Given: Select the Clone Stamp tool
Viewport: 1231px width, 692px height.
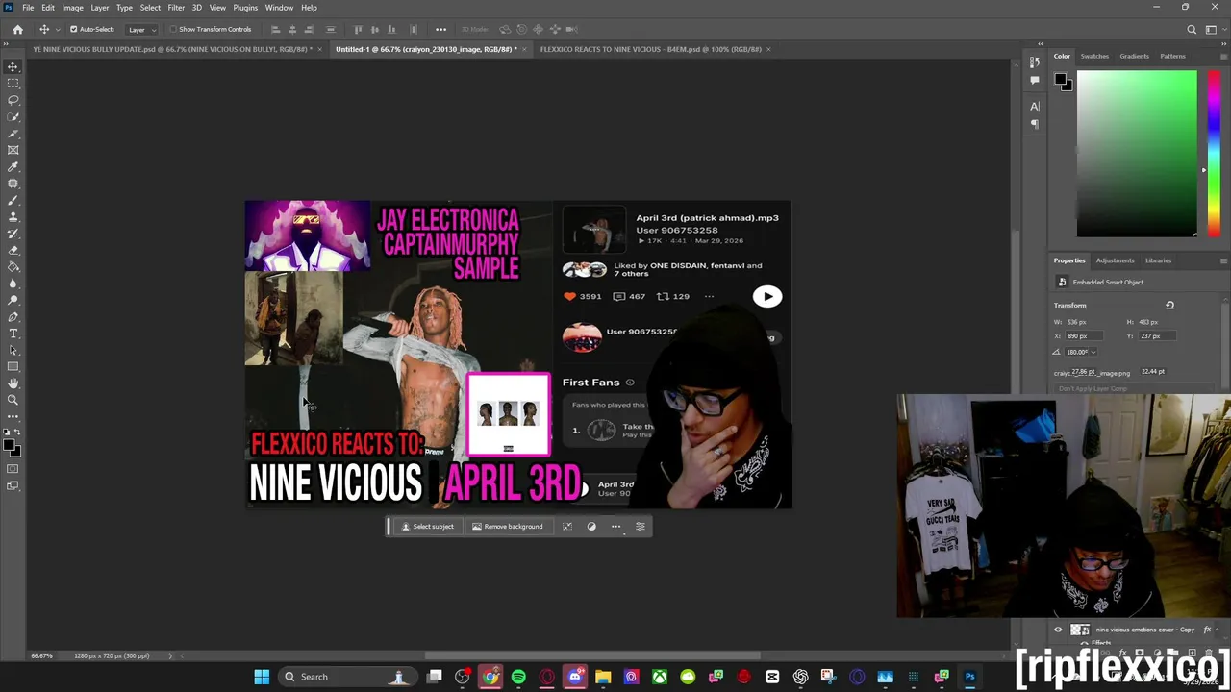Looking at the screenshot, I should (13, 217).
